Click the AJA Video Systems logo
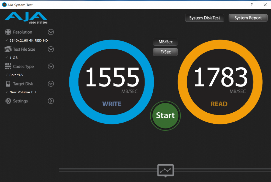 tap(26, 18)
